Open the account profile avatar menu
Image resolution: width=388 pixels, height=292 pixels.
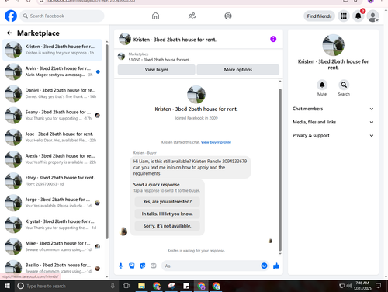tap(372, 16)
